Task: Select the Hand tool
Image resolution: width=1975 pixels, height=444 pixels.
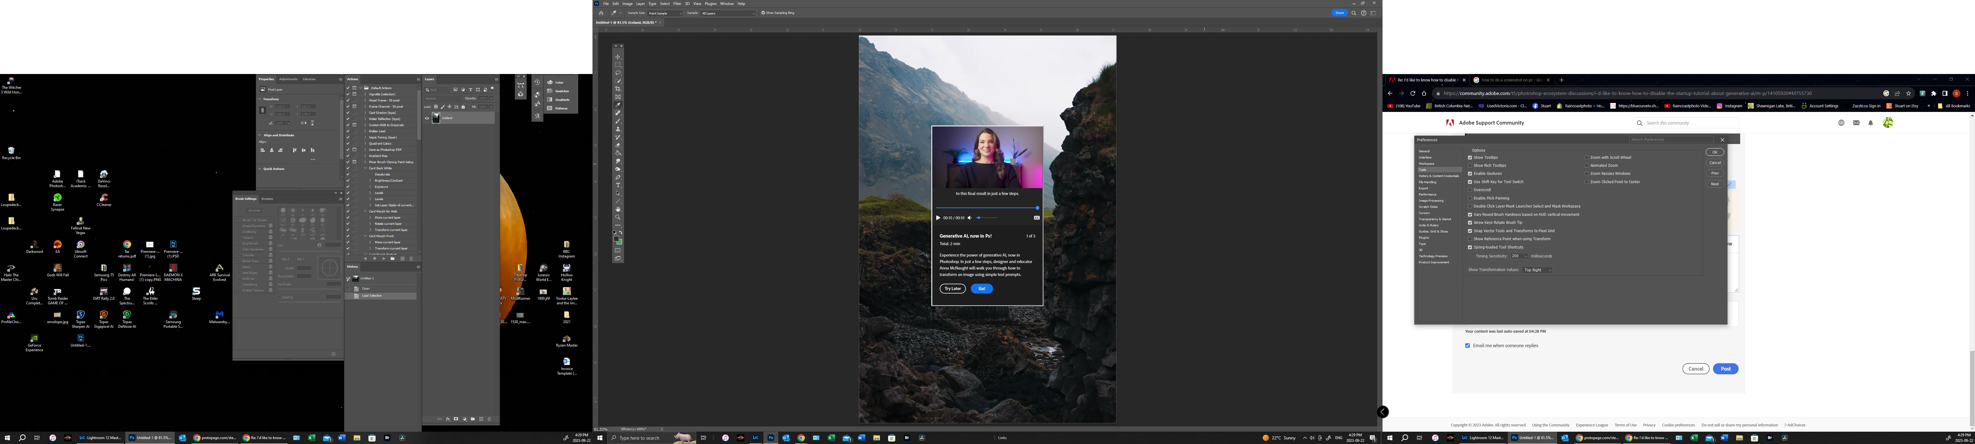Action: (x=618, y=209)
